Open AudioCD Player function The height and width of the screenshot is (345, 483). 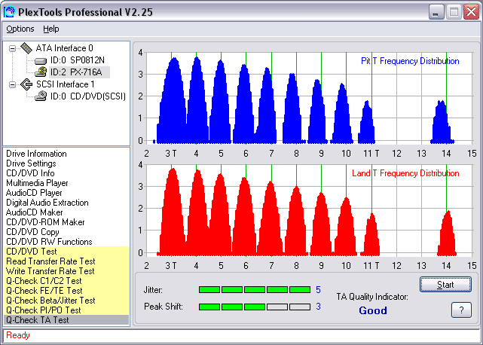[34, 193]
